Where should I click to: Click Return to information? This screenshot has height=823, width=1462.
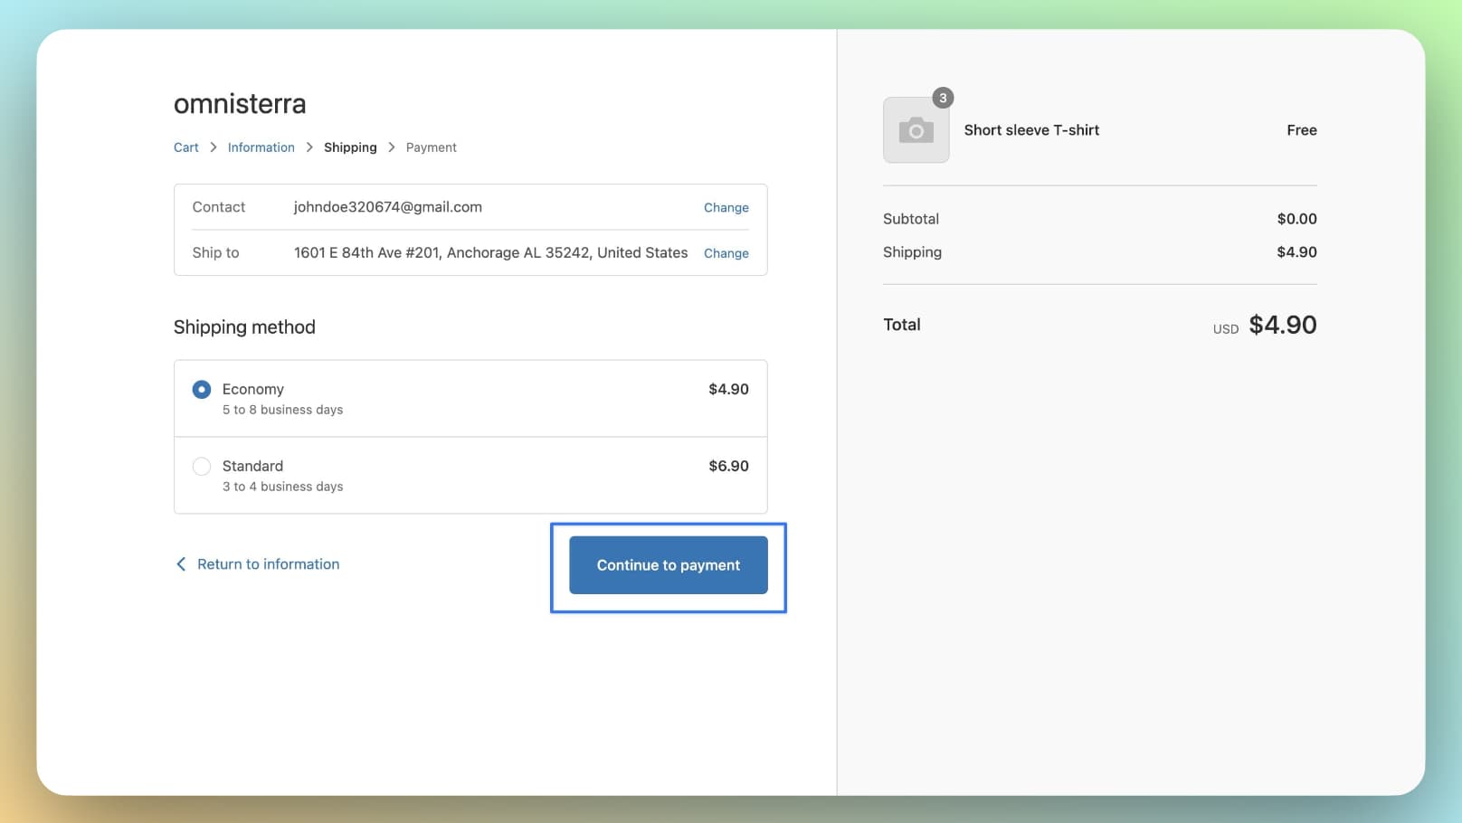(x=268, y=563)
